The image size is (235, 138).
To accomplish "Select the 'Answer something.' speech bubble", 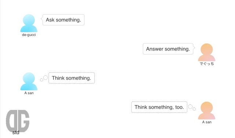I will 168,49.
